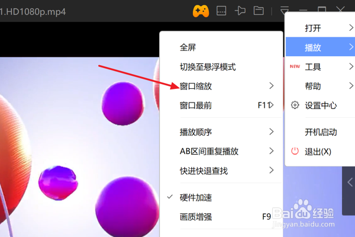Expand the side panel with left chevron
Image resolution: width=355 pixels, height=237 pixels.
(350, 182)
